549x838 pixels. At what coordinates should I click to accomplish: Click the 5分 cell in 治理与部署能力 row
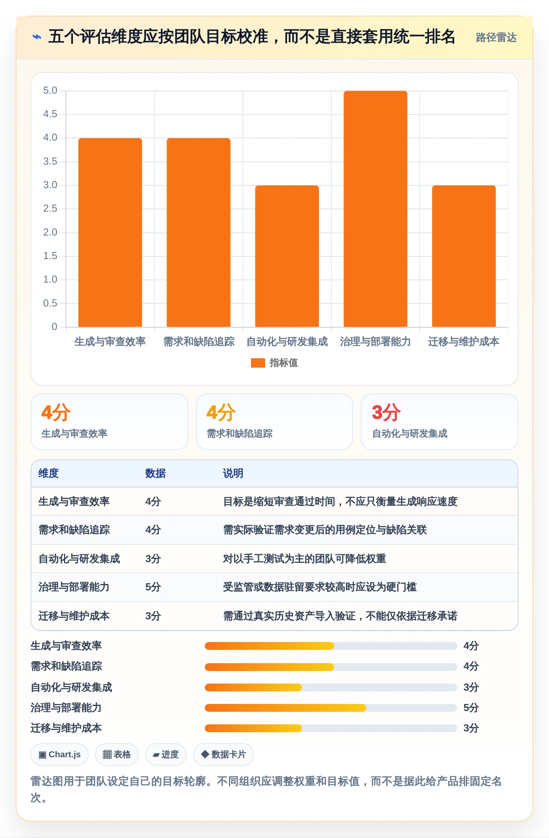(153, 587)
